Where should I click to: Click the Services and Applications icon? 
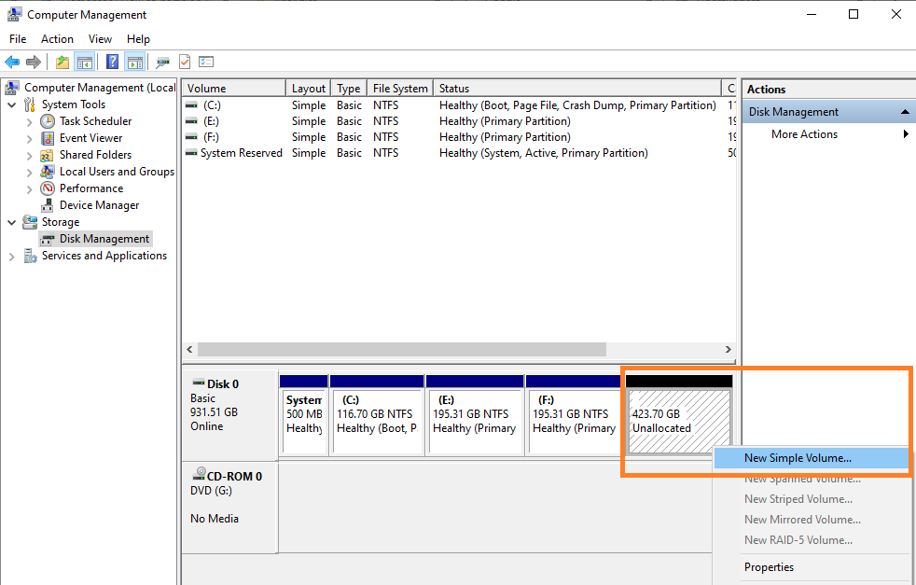(x=30, y=256)
